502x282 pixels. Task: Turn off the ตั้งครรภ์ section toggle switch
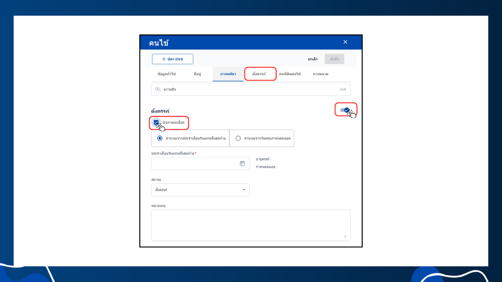click(x=345, y=110)
